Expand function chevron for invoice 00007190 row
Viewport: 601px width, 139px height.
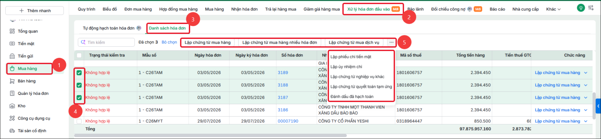[586, 121]
